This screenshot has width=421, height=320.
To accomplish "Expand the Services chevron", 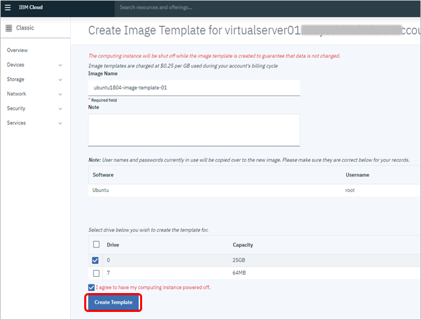I will coord(61,123).
